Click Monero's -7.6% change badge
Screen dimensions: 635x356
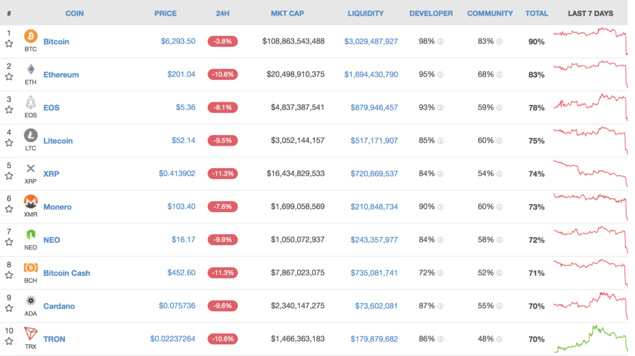(223, 207)
